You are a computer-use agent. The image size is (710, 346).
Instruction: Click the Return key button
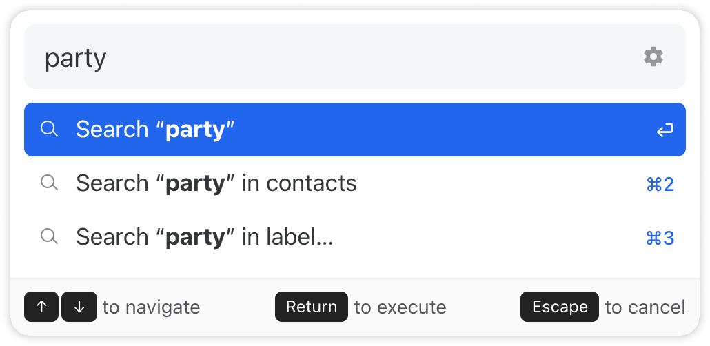click(x=311, y=307)
